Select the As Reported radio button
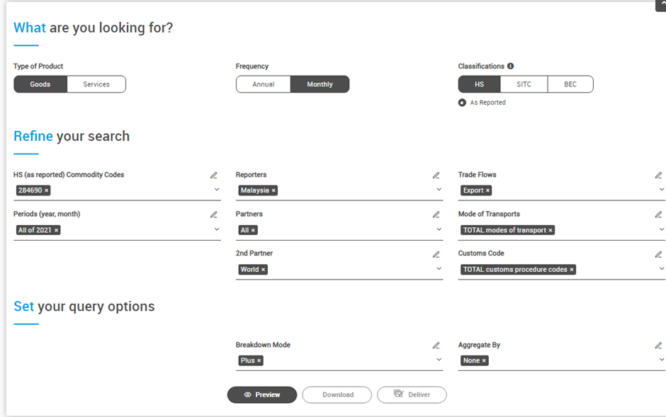 coord(463,103)
